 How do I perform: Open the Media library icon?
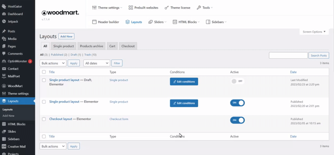[4, 39]
